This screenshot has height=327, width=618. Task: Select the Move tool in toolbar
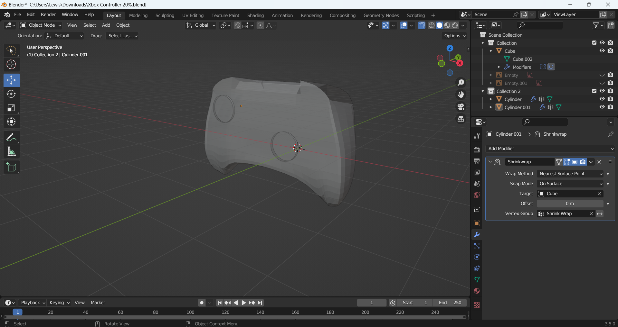click(12, 80)
